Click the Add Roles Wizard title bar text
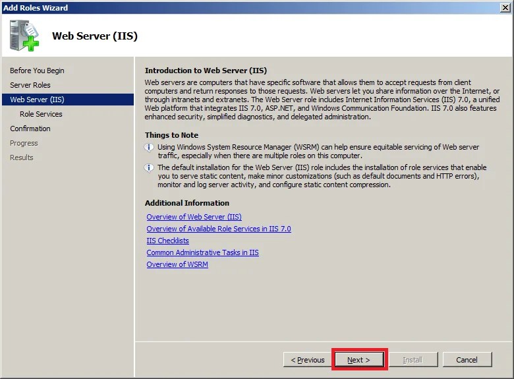514x379 pixels. point(36,7)
